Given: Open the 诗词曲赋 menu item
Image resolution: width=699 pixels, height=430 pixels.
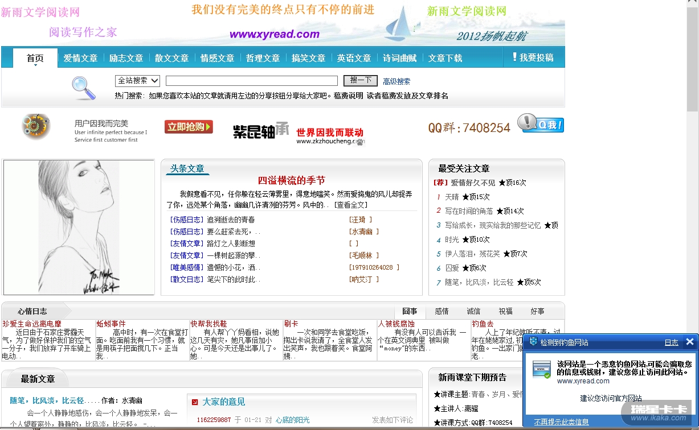Looking at the screenshot, I should pyautogui.click(x=399, y=58).
